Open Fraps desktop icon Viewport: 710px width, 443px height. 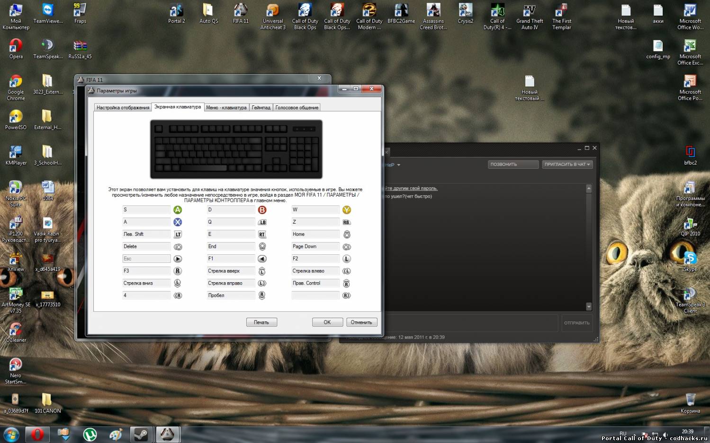click(80, 14)
